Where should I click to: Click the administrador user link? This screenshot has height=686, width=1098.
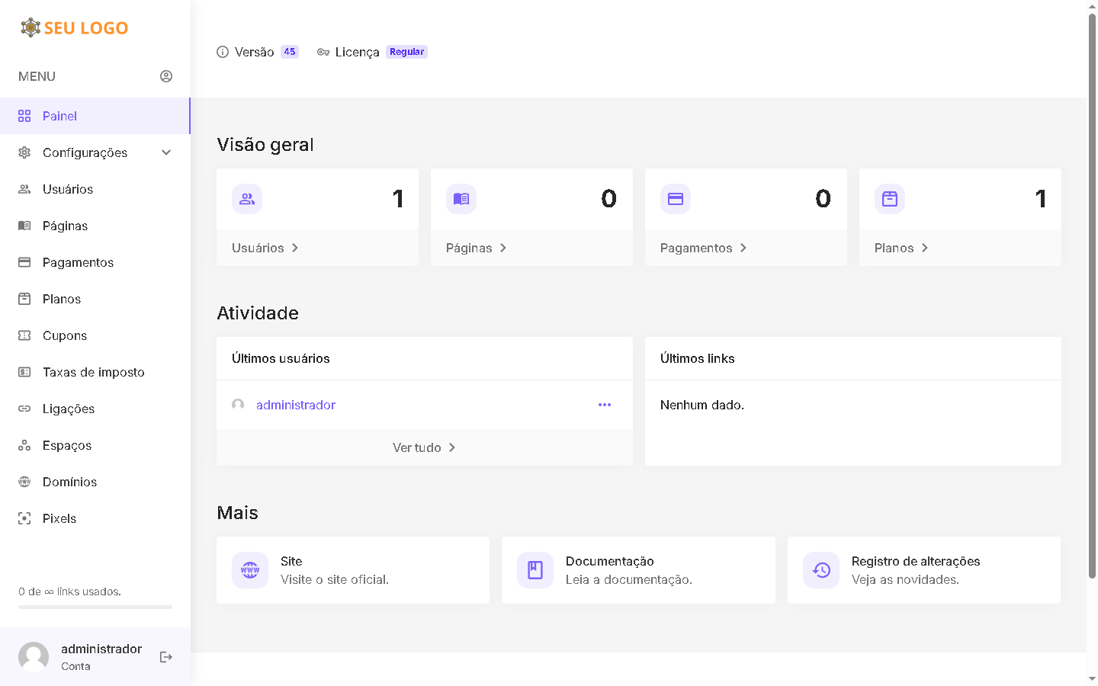click(x=296, y=405)
